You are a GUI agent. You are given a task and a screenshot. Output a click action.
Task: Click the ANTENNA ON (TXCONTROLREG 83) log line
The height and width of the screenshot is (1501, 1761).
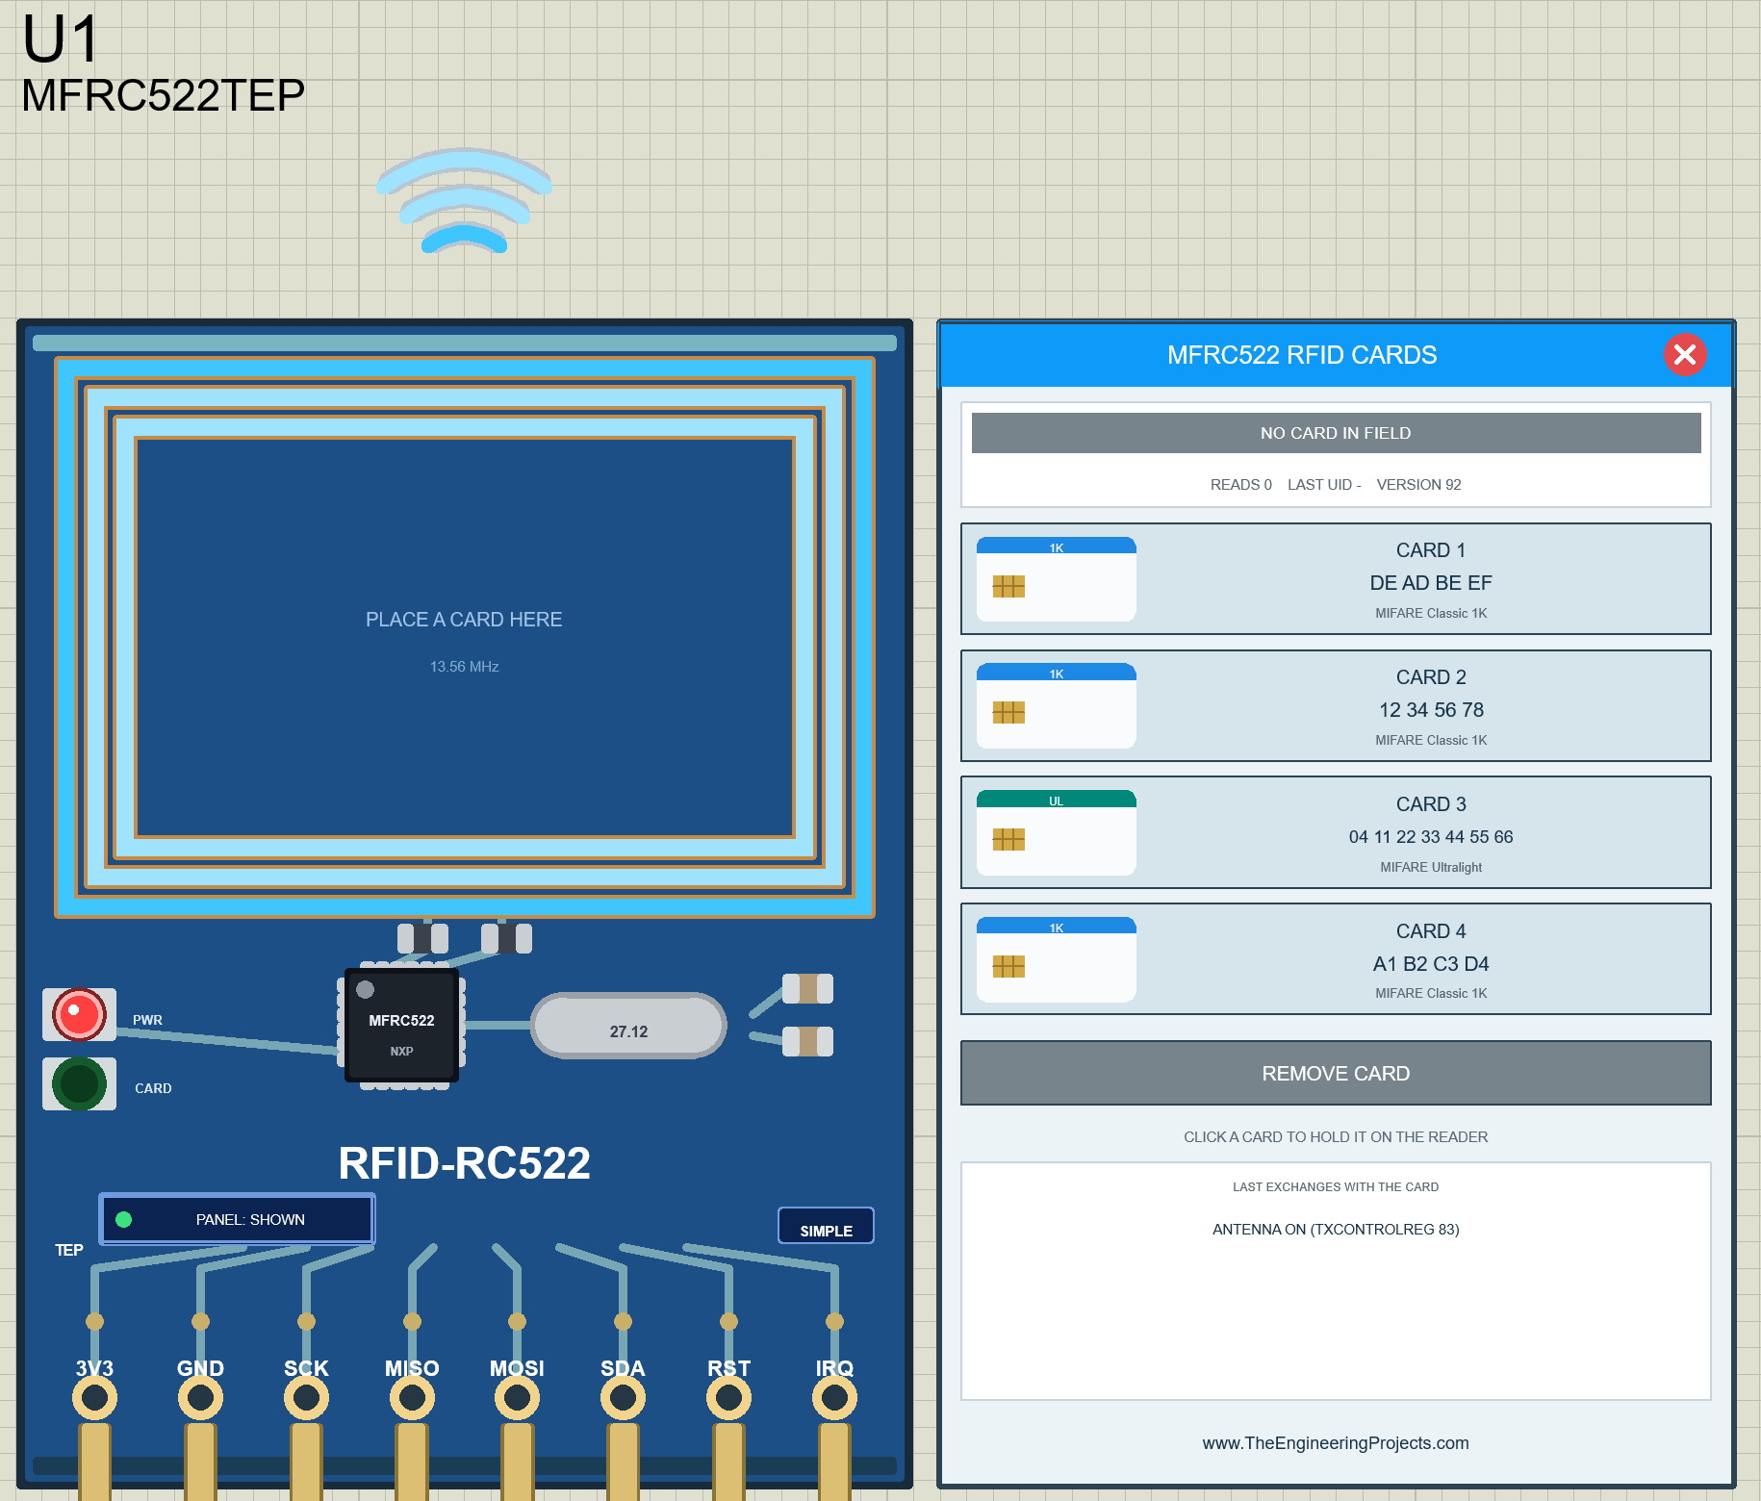coord(1336,1230)
